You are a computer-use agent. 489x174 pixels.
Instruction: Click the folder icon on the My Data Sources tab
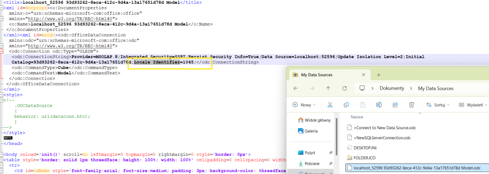[x=295, y=75]
